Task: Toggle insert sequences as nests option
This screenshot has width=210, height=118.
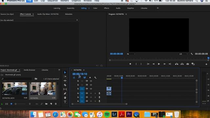Action: pyautogui.click(x=74, y=78)
